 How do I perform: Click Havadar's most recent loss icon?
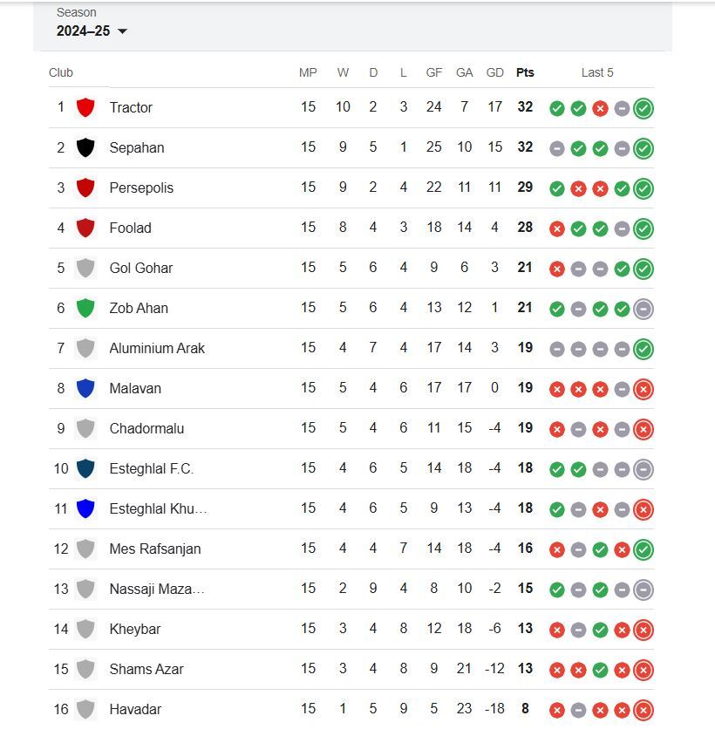(x=643, y=711)
